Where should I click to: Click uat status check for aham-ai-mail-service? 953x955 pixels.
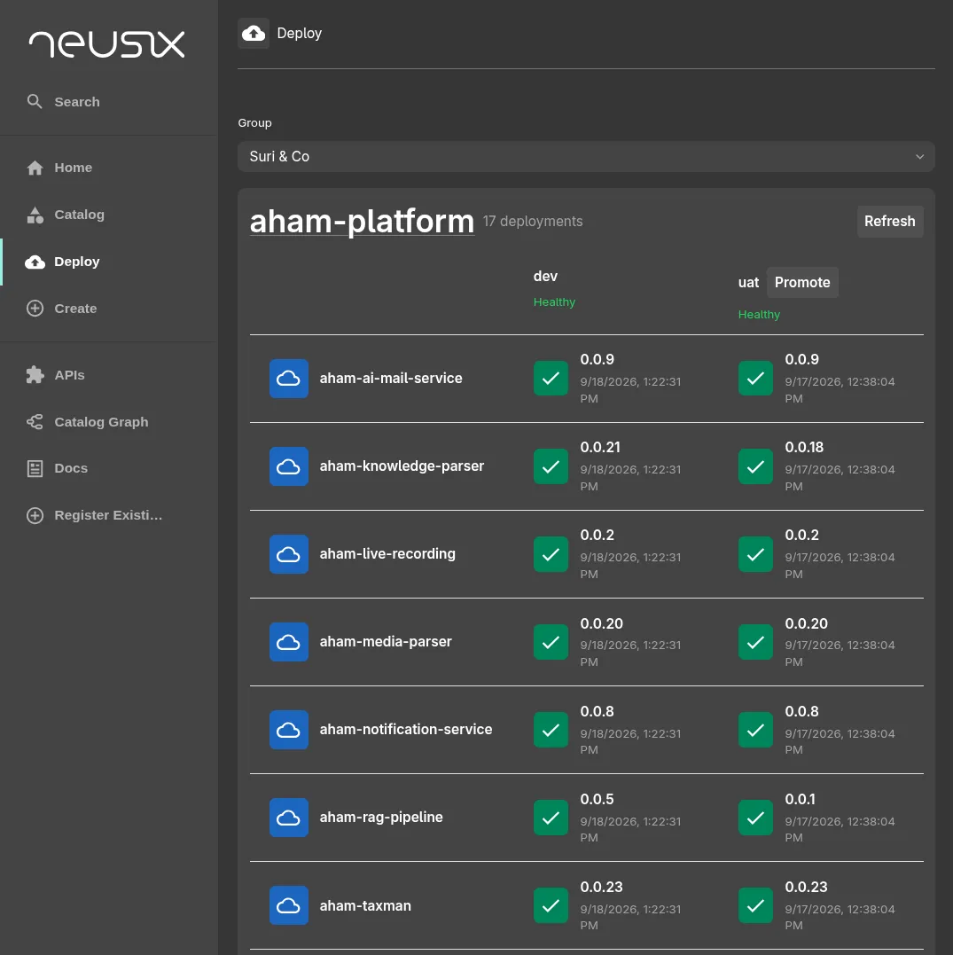coord(755,379)
